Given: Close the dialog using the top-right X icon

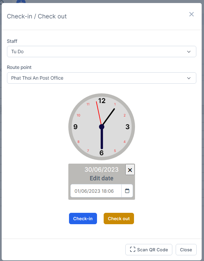Looking at the screenshot, I should click(191, 14).
